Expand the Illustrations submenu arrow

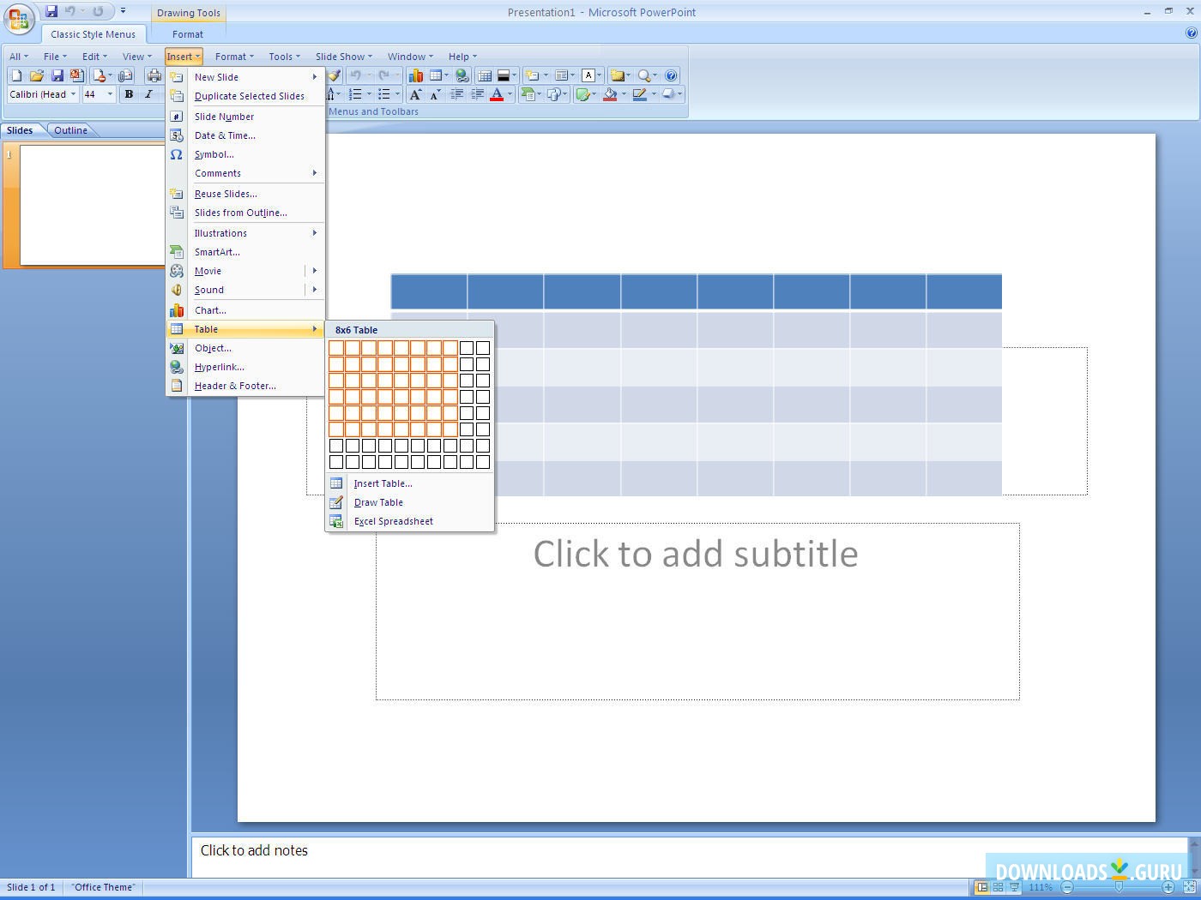315,233
